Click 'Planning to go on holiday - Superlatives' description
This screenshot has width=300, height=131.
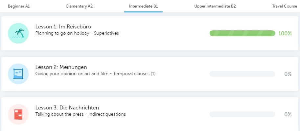[x=77, y=33]
